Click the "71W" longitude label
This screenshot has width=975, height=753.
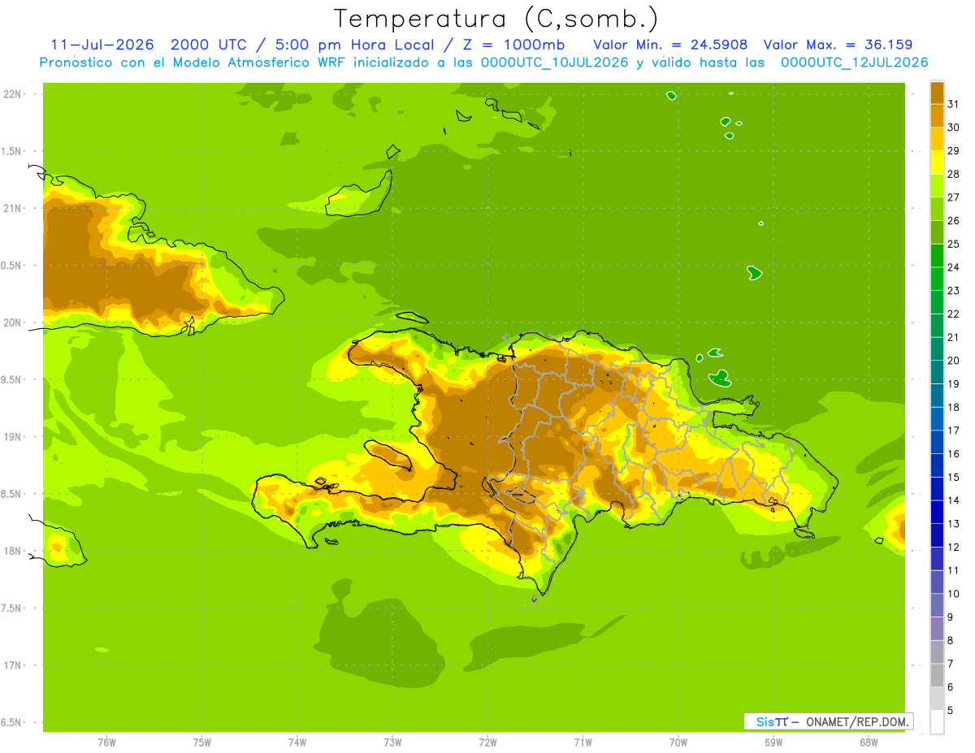click(x=583, y=742)
